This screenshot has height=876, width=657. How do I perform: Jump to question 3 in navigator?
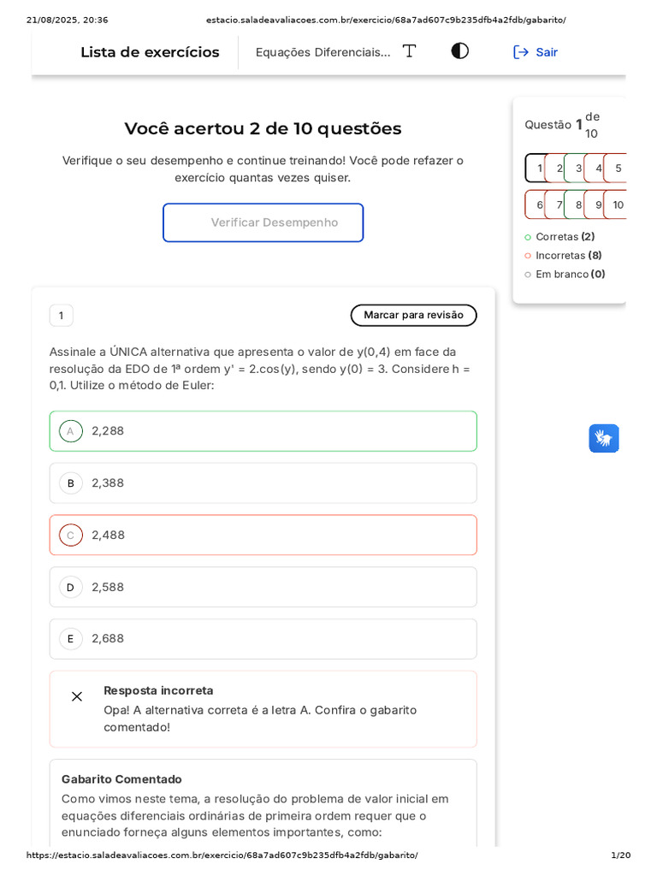point(577,169)
